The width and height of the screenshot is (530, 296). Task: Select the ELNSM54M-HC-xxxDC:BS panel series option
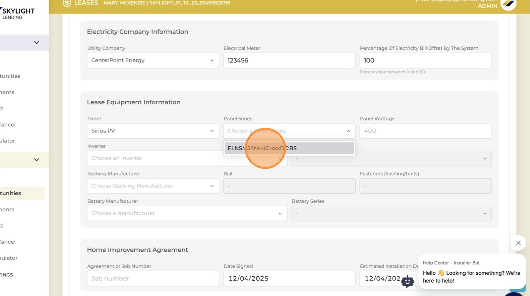[289, 148]
